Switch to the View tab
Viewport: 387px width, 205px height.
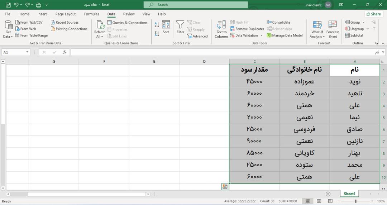click(146, 14)
